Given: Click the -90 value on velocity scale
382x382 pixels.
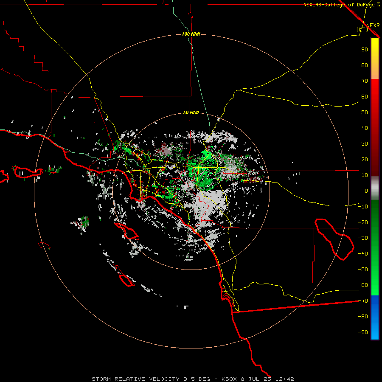Looking at the screenshot, I should [x=363, y=332].
